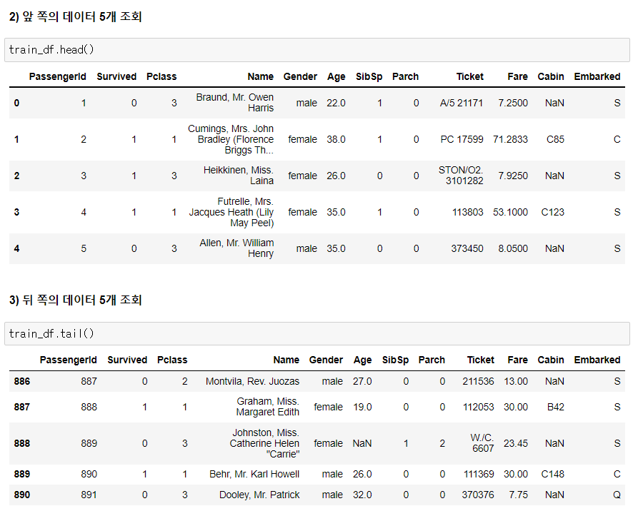
Task: Click the cabin value 'C148'
Action: (x=552, y=475)
